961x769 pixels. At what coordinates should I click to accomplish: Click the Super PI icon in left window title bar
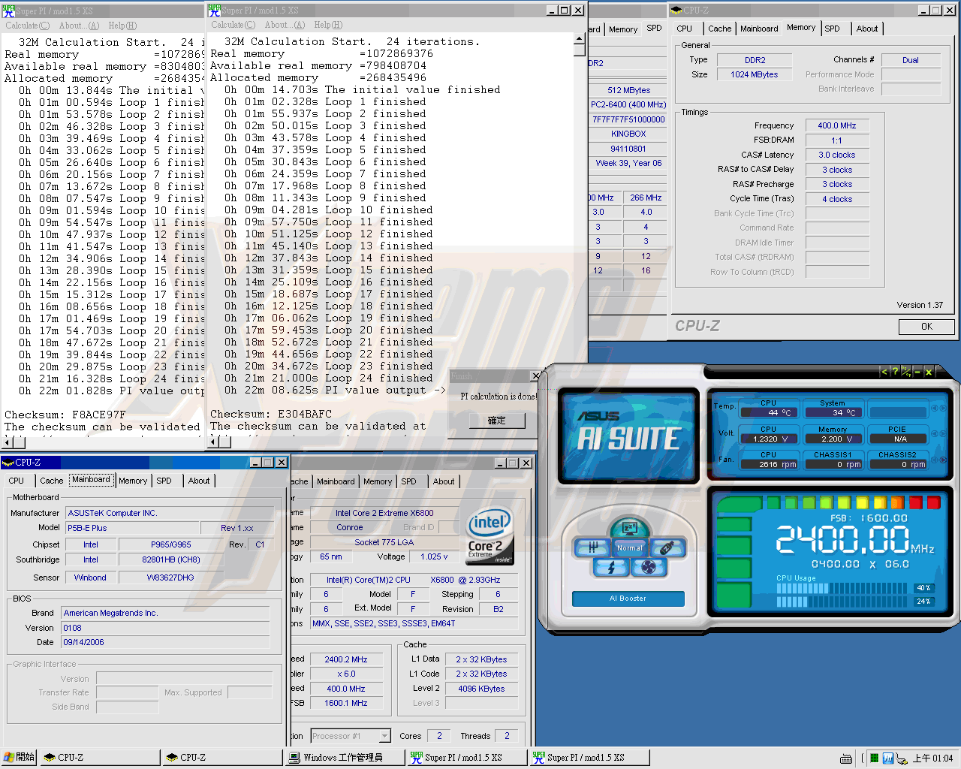(x=8, y=11)
